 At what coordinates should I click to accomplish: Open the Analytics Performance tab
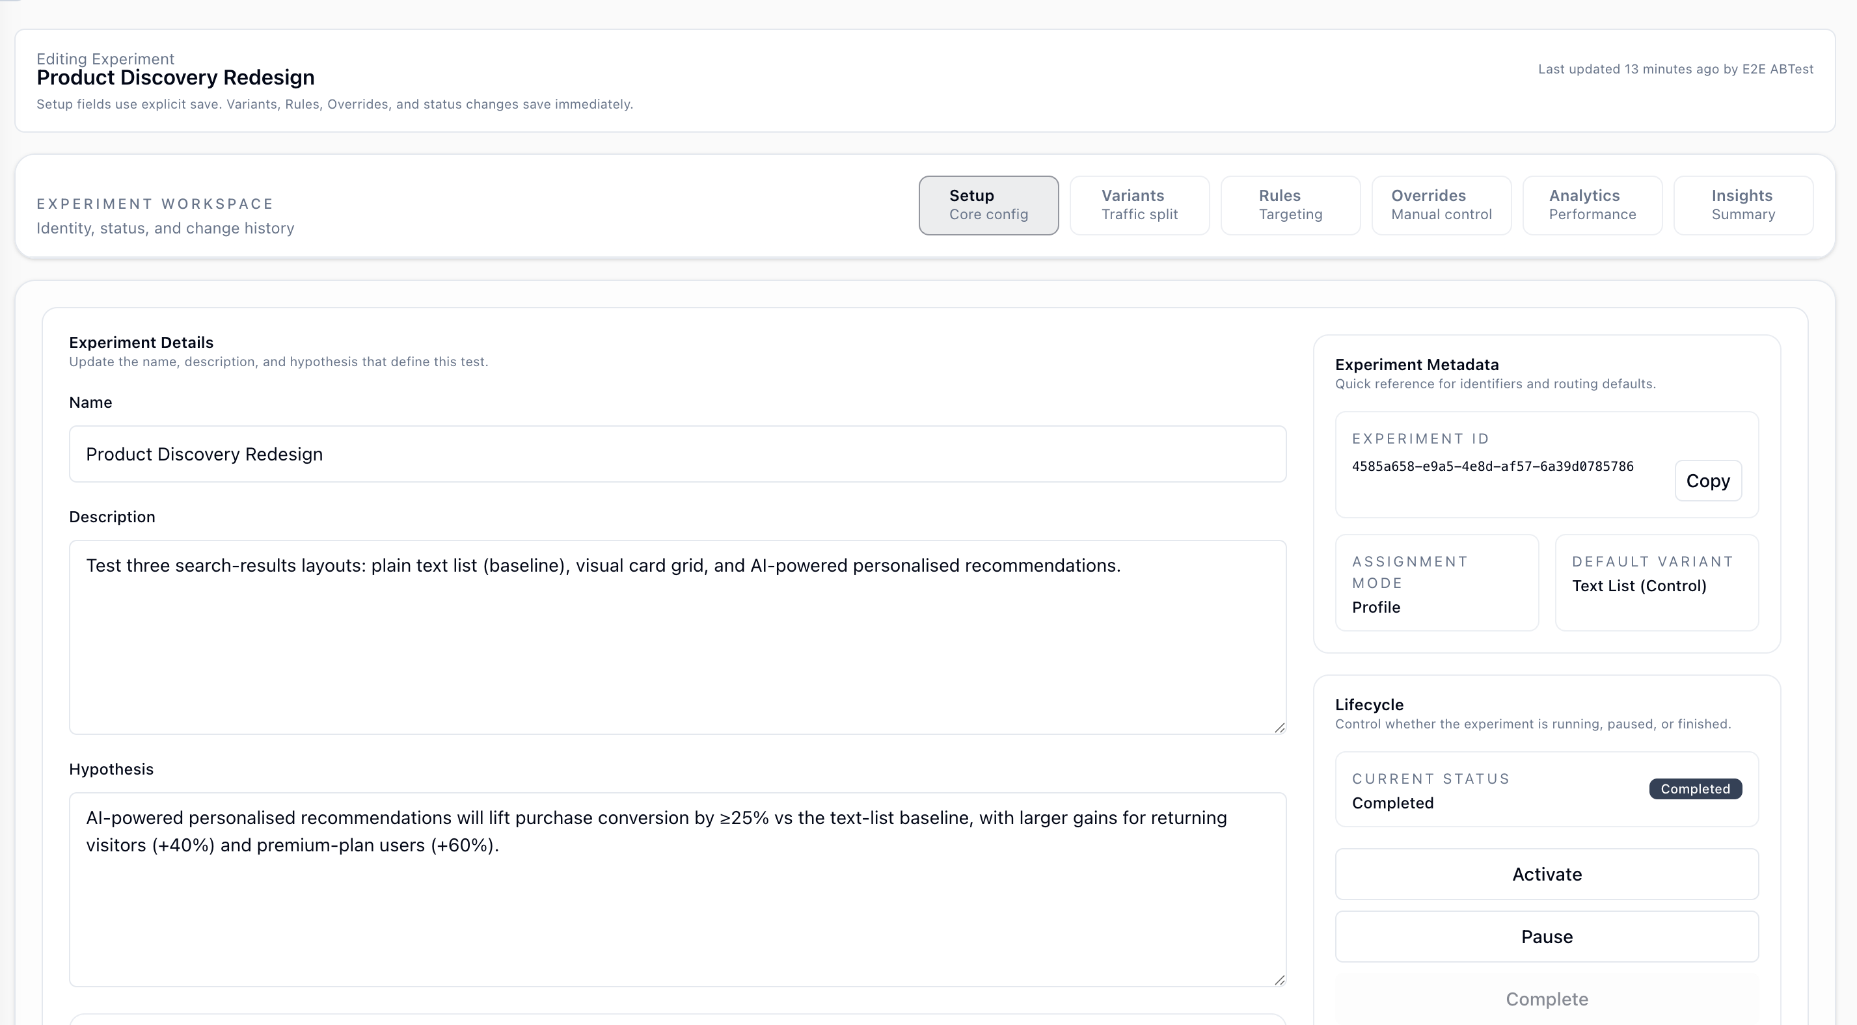click(x=1592, y=205)
